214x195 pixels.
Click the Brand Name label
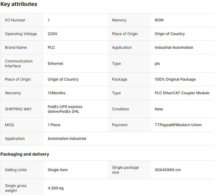[x=16, y=47]
